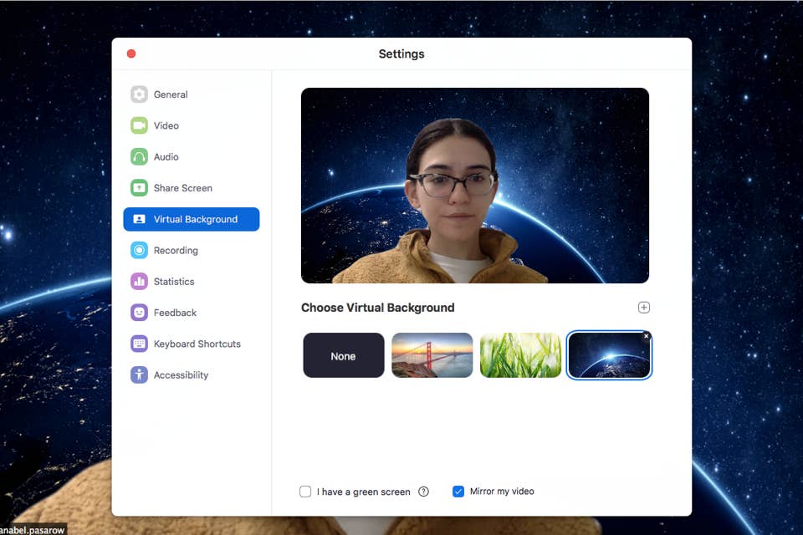The image size is (803, 535).
Task: Choose the Golden Gate Bridge background
Action: point(432,356)
